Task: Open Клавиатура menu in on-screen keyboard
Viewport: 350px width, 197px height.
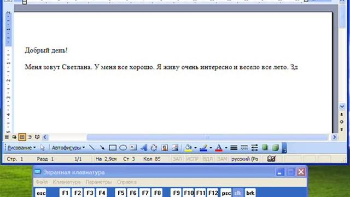Action: pos(67,182)
